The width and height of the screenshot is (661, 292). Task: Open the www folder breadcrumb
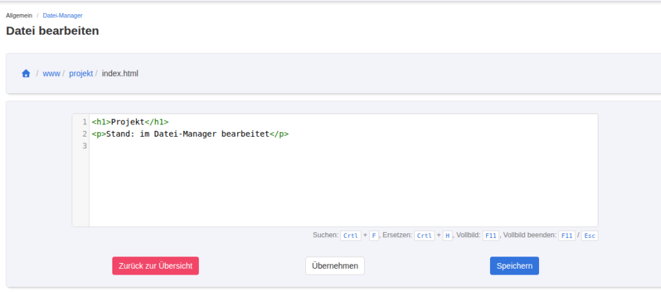click(x=52, y=73)
